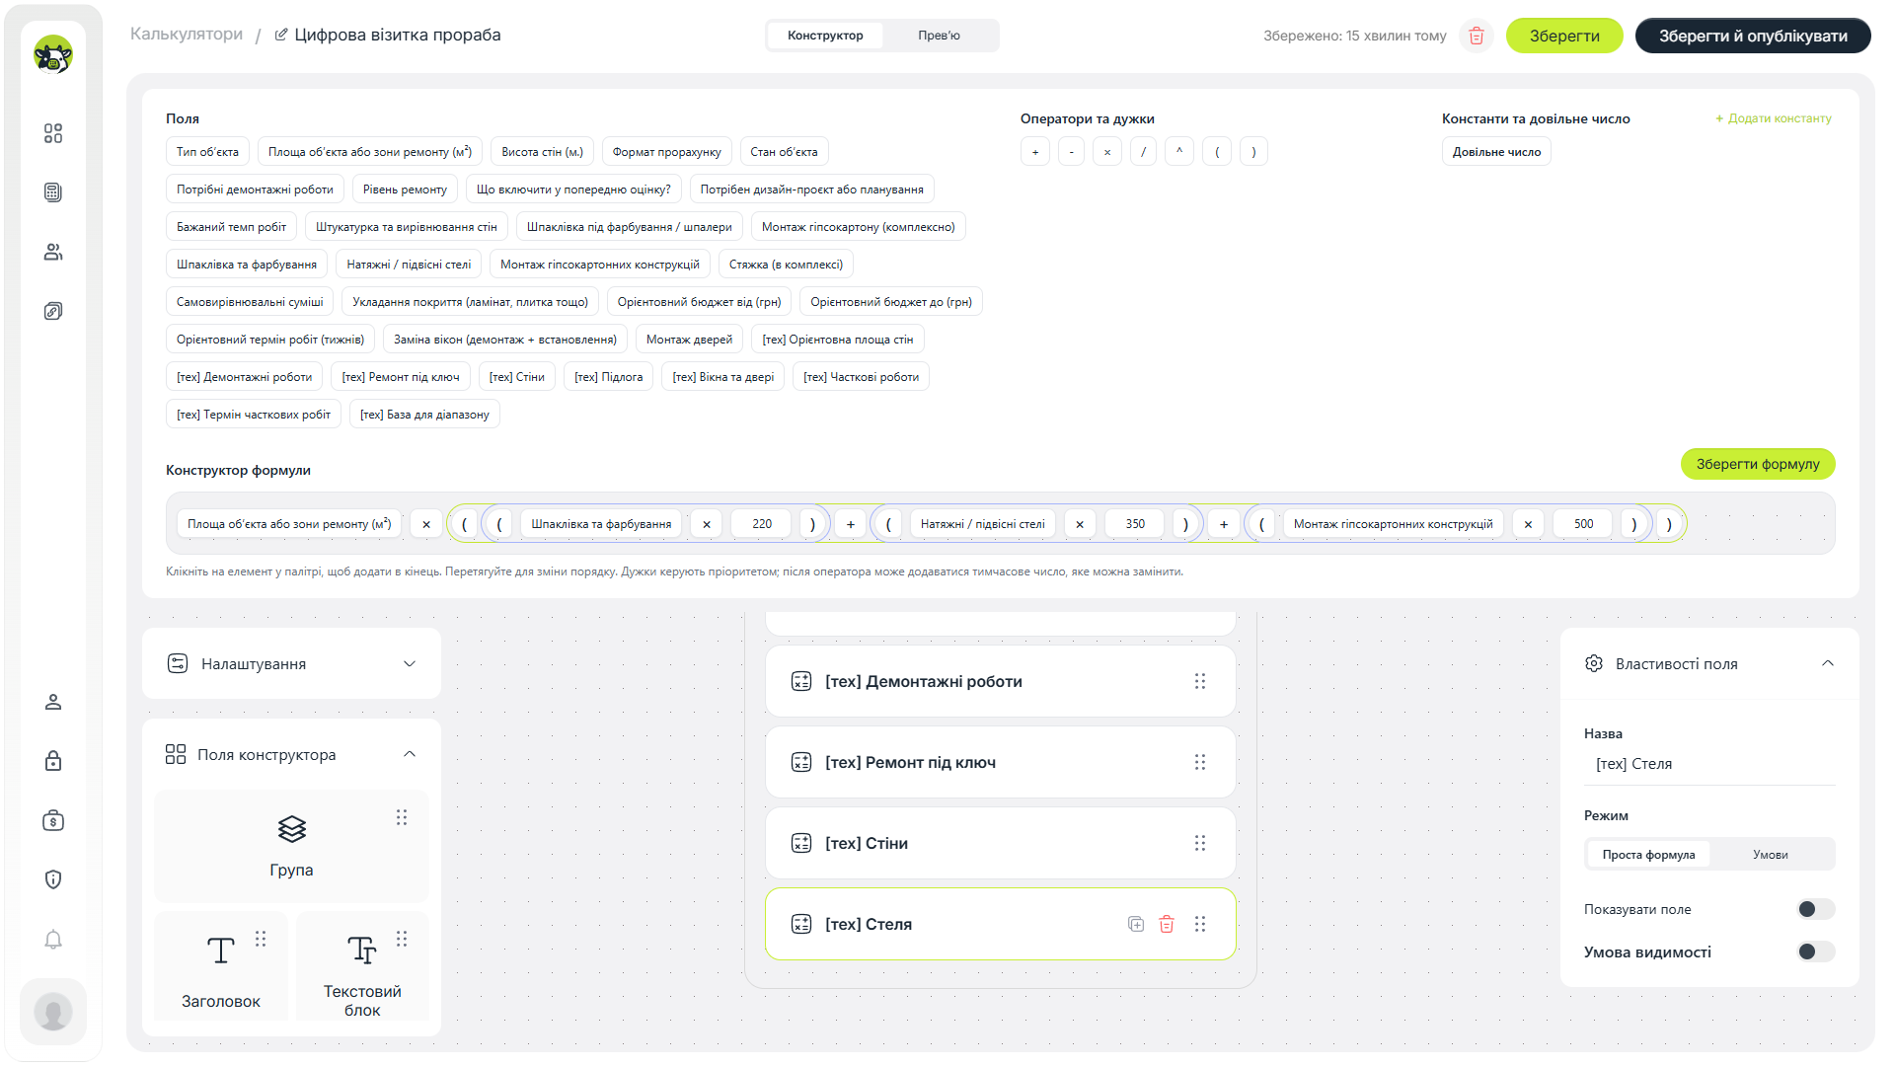Toggle the Показувати поле switch
Image resolution: width=1895 pixels, height=1066 pixels.
(x=1816, y=909)
